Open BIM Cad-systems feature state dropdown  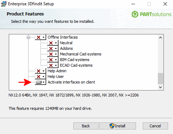pyautogui.click(x=53, y=60)
